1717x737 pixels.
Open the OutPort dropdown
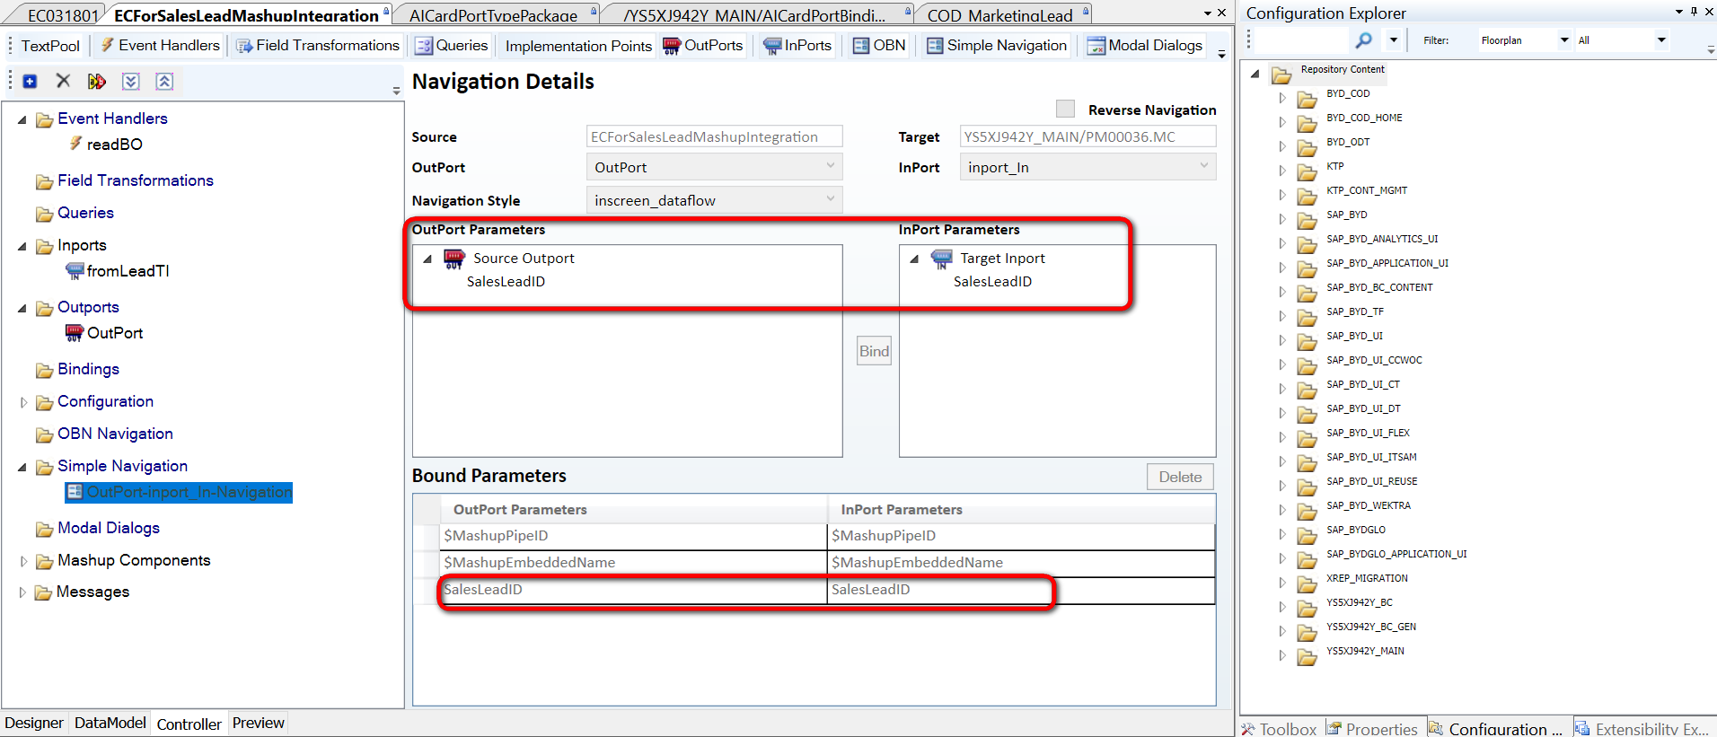(x=714, y=167)
